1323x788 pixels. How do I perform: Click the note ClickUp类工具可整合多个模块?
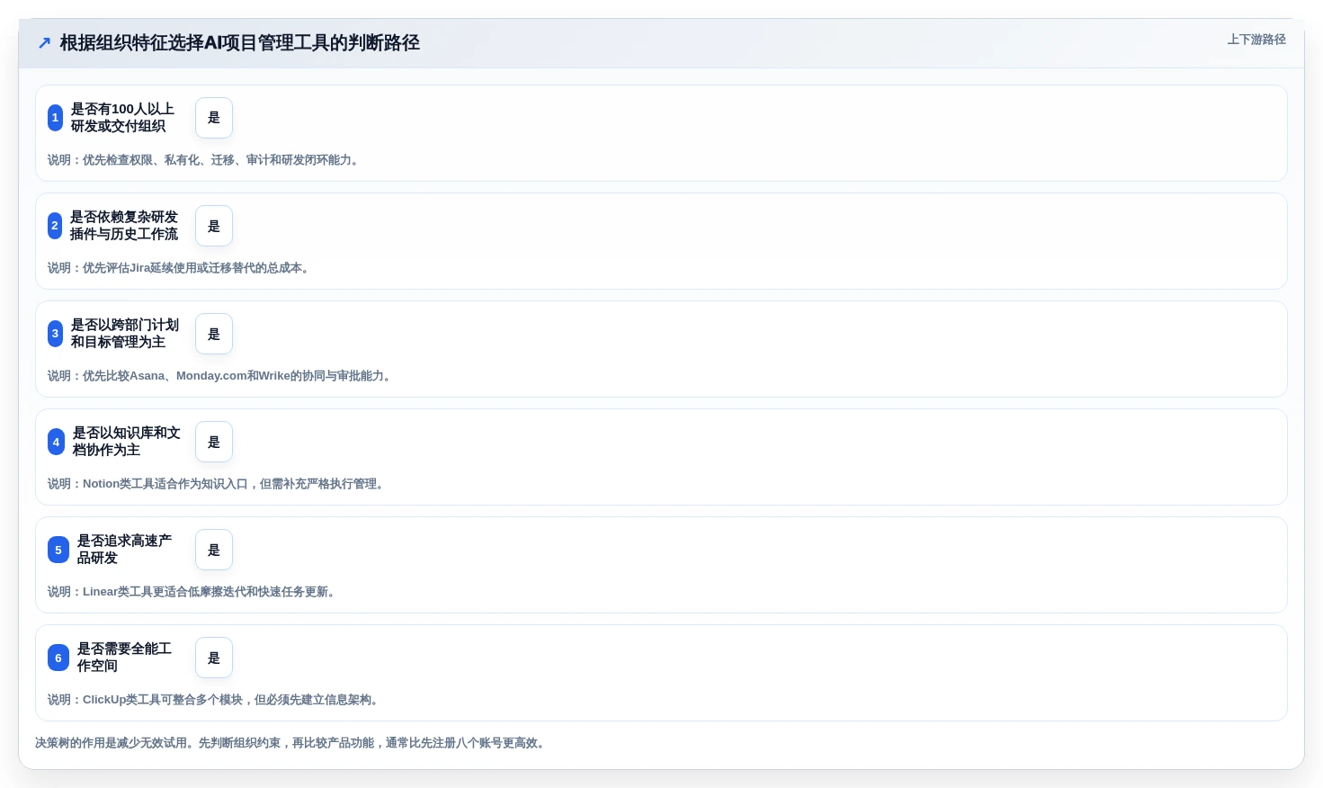(215, 700)
